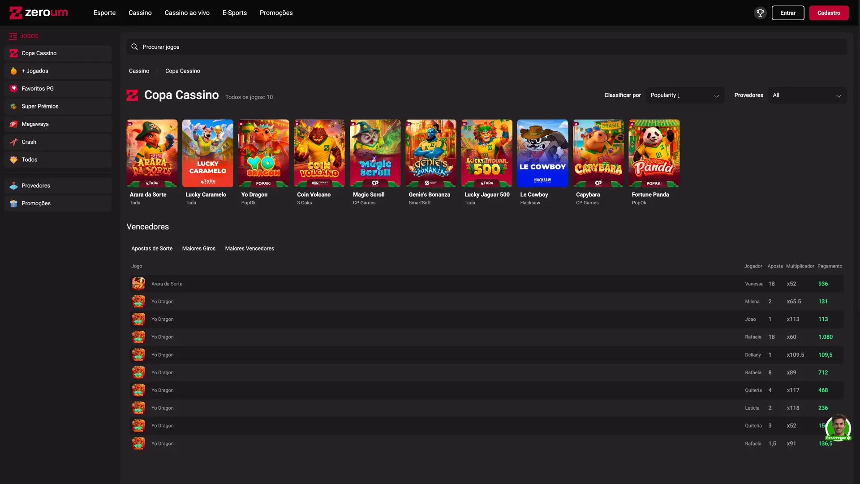Image resolution: width=860 pixels, height=484 pixels.
Task: Open the Magic Scroll game thumbnail
Action: coord(375,153)
